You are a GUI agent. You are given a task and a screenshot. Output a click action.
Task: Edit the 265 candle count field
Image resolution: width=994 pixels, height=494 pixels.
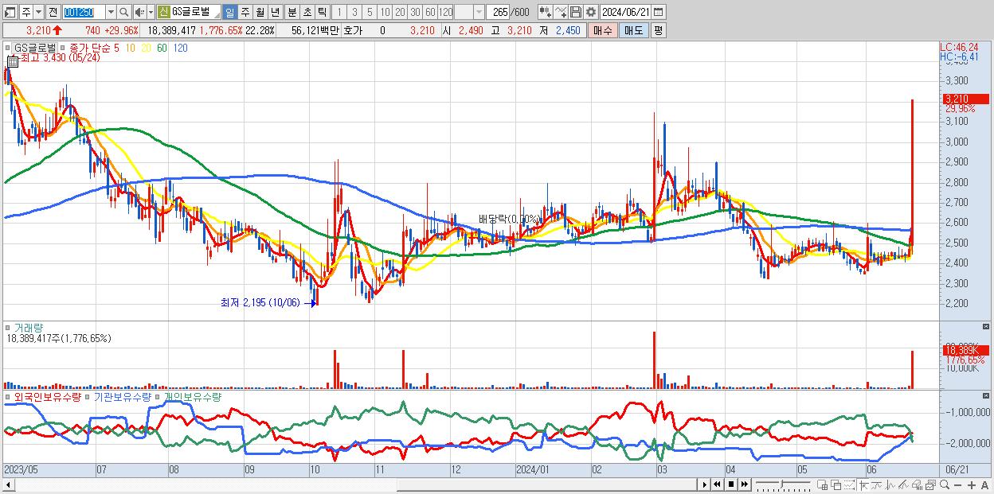[x=499, y=12]
